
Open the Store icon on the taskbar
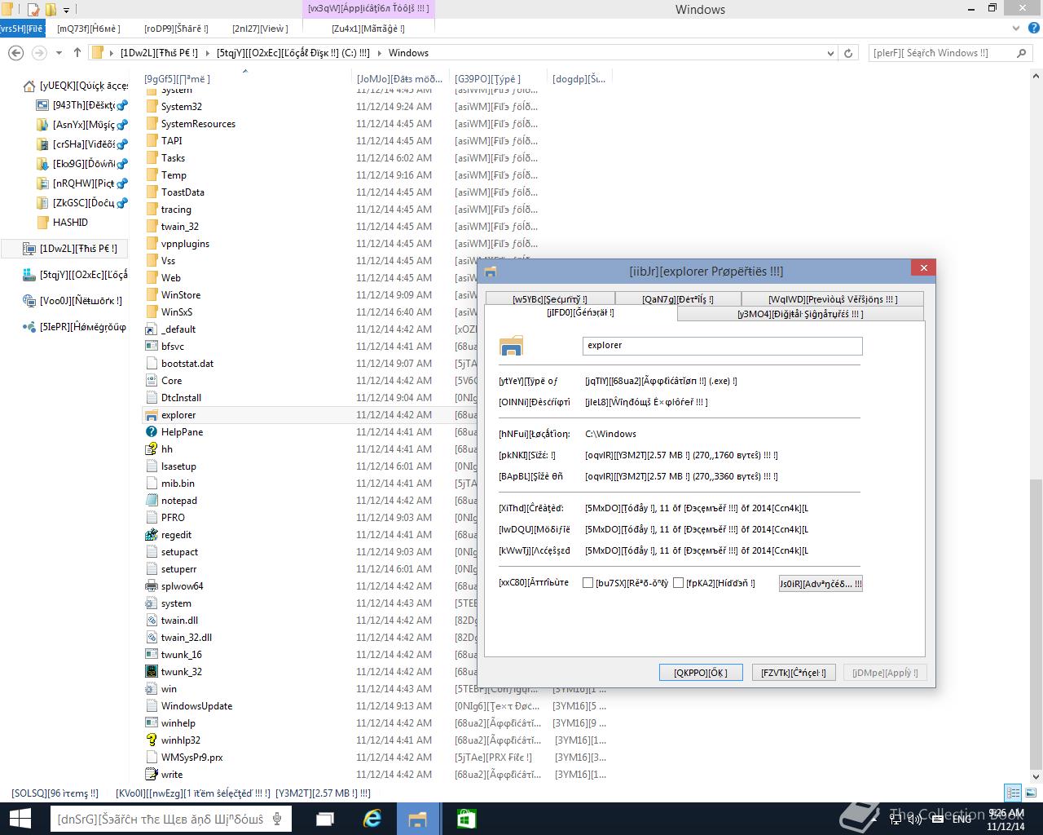(x=465, y=819)
